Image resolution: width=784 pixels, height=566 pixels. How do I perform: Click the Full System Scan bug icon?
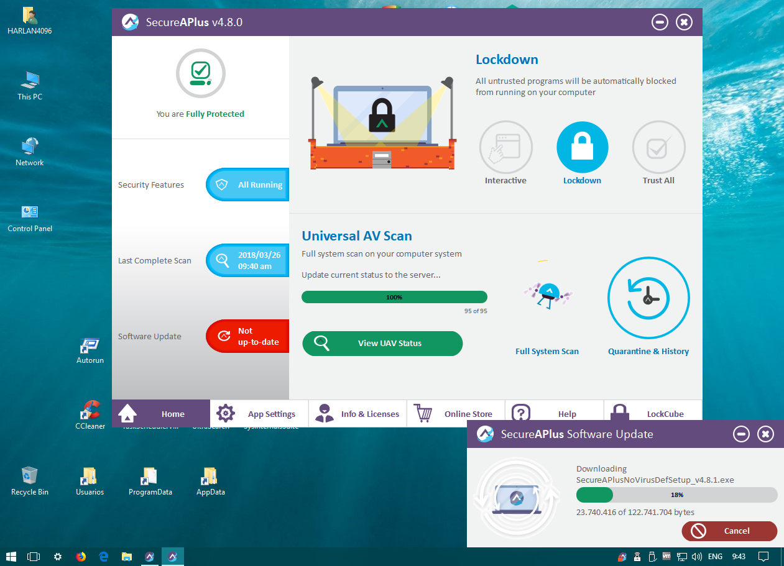tap(548, 294)
